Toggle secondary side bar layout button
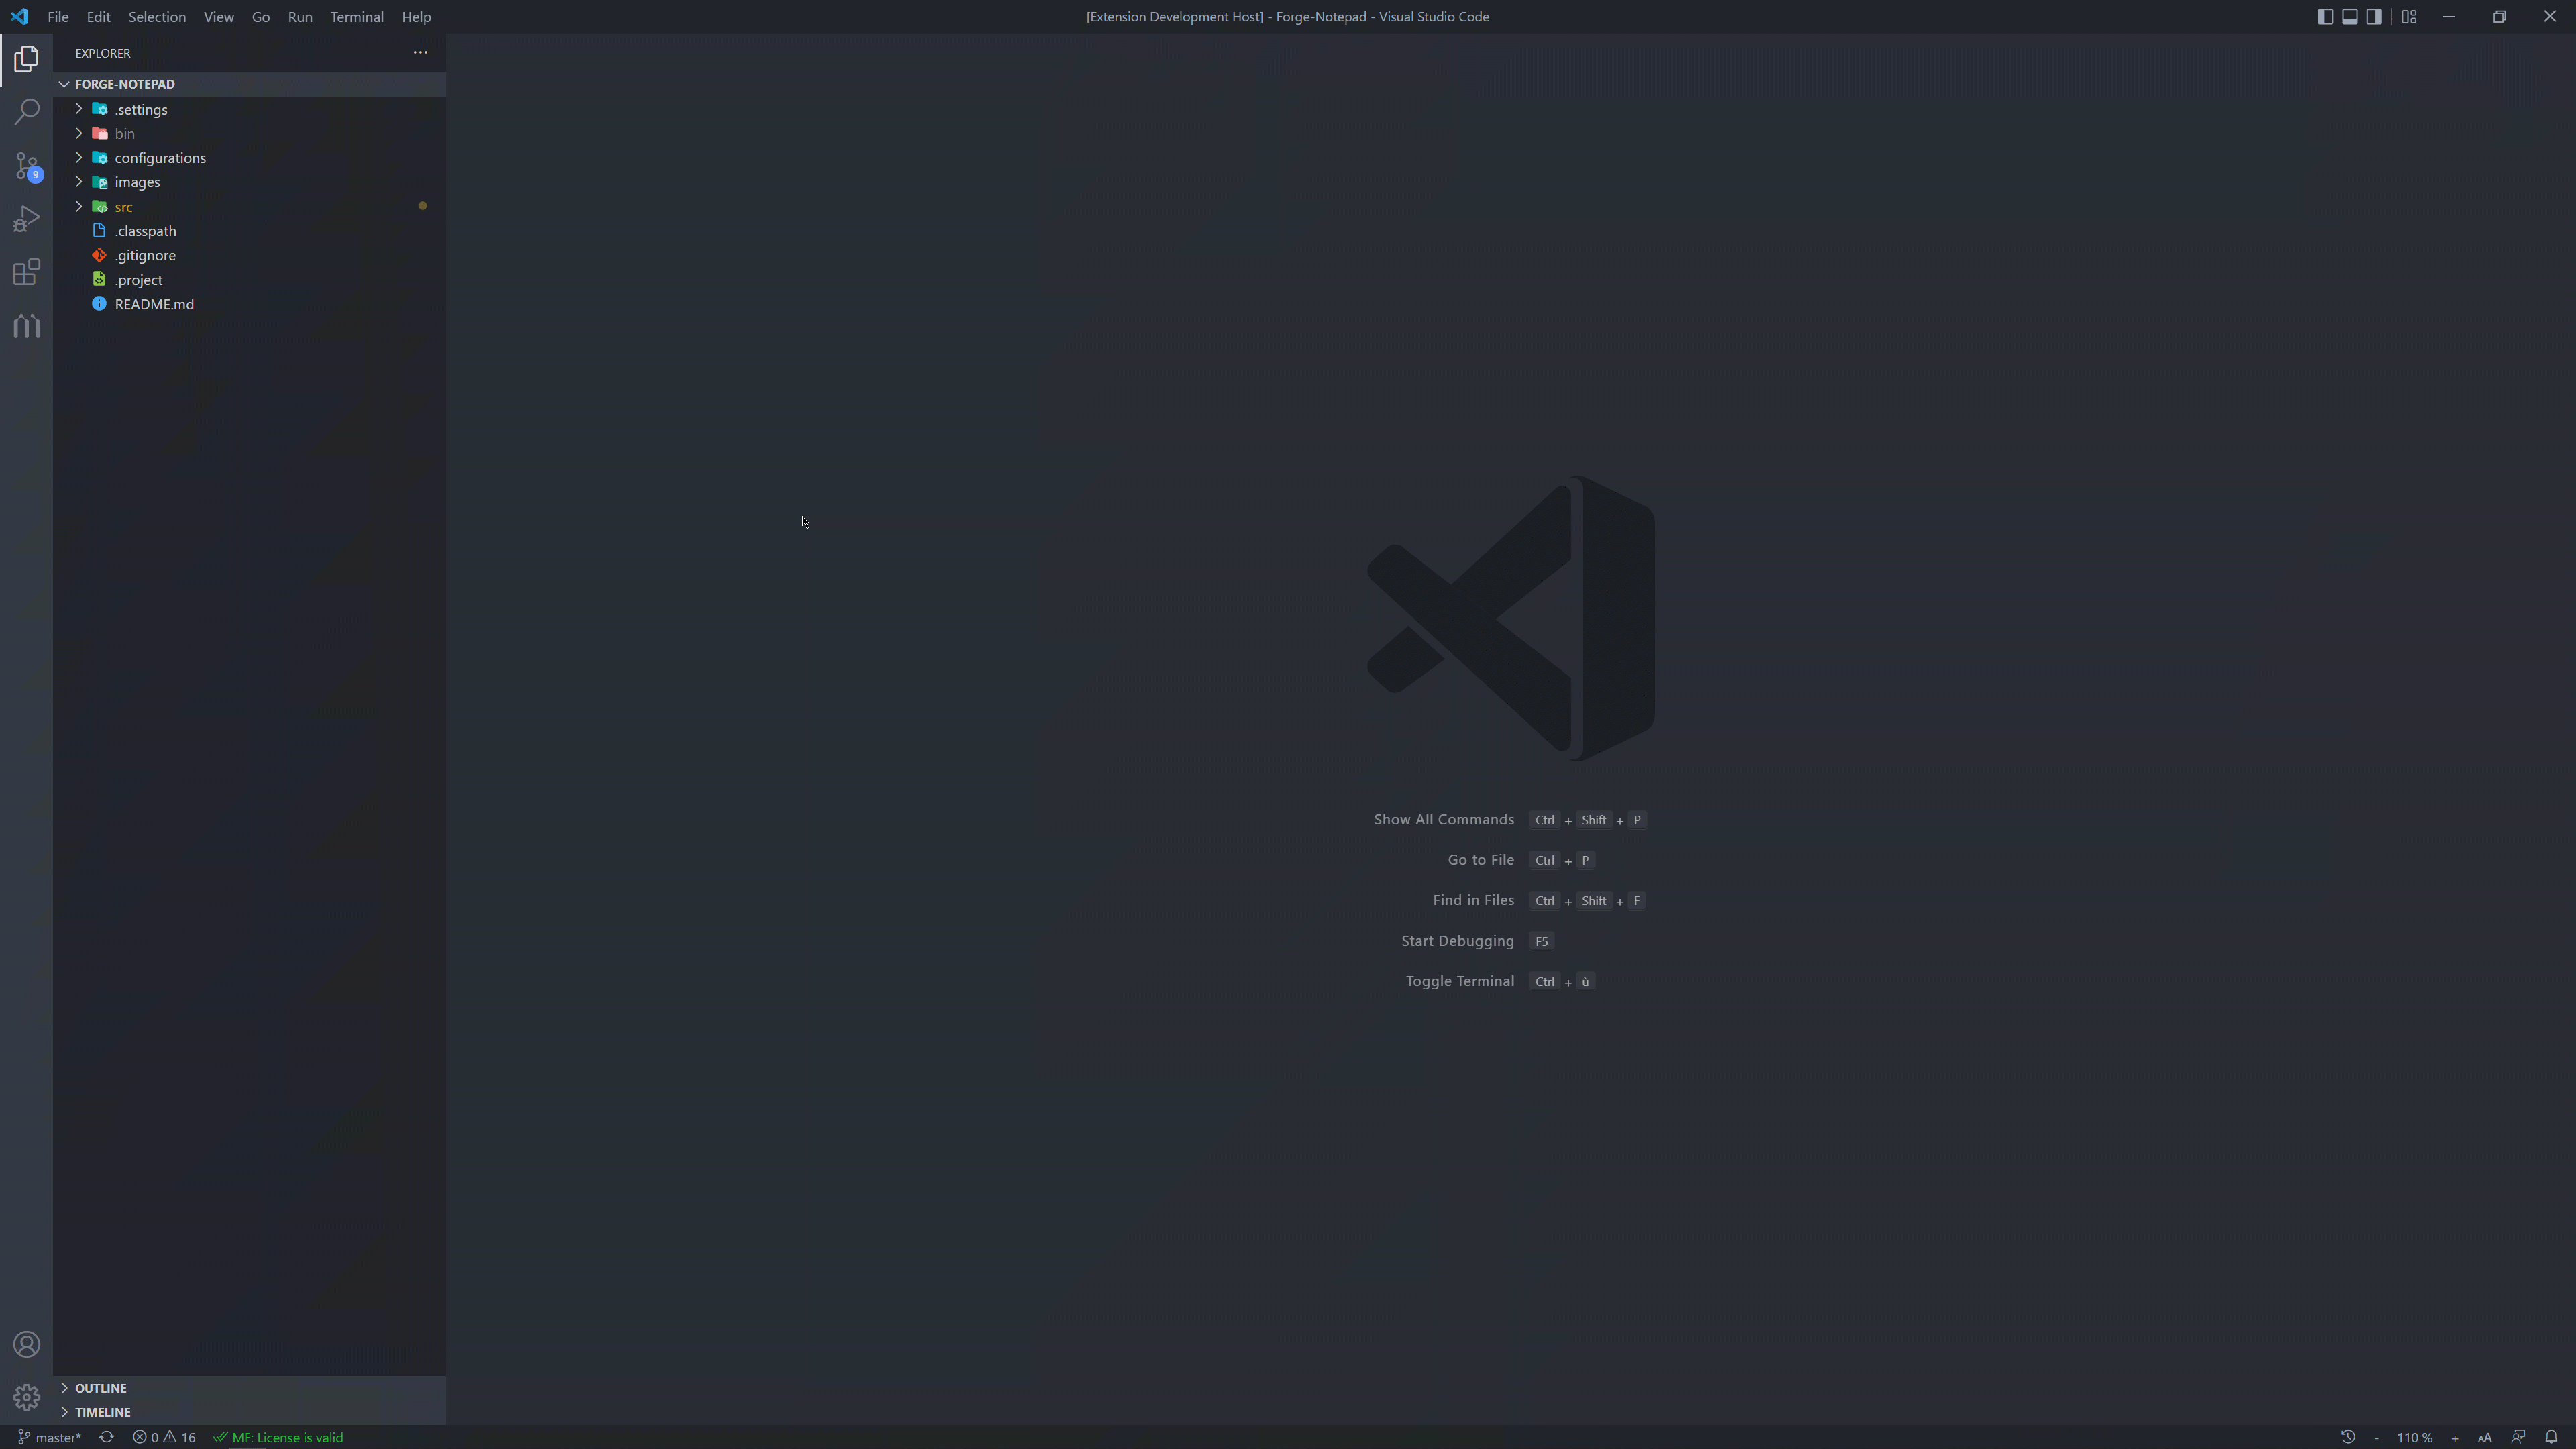2576x1449 pixels. tap(2374, 17)
